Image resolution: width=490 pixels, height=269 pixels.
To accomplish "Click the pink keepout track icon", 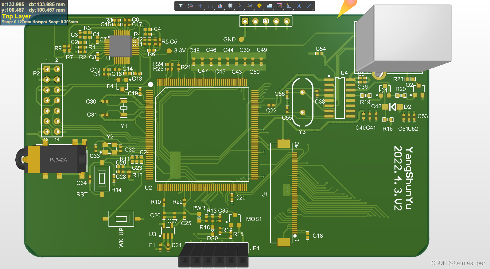I will [x=279, y=6].
